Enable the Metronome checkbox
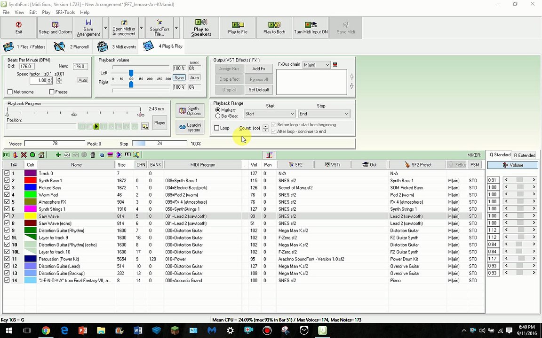The image size is (542, 338). tap(10, 92)
